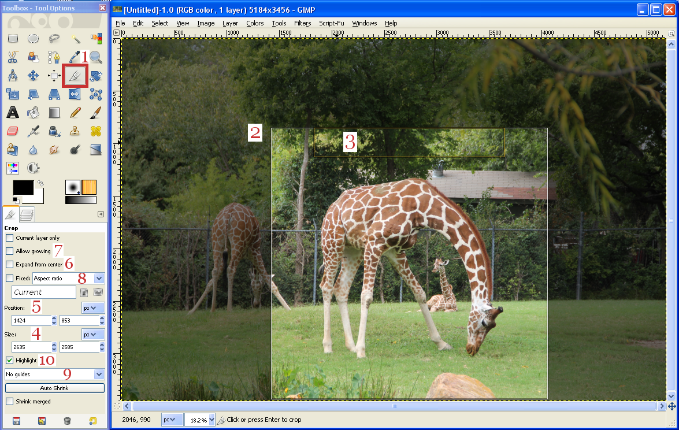This screenshot has width=679, height=430.
Task: Pick the Color Picker eyedropper tool
Action: [x=75, y=57]
